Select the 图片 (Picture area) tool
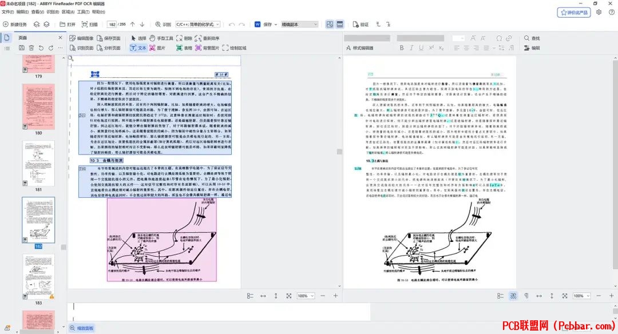Screen dimensions: 618x334 coord(157,48)
